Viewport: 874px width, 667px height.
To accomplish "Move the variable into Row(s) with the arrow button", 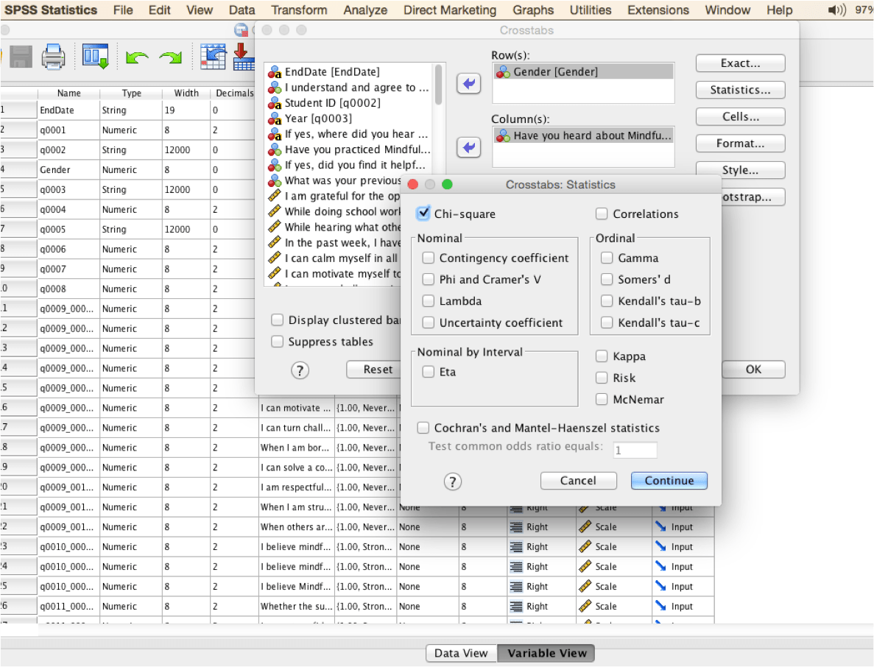I will (x=469, y=84).
